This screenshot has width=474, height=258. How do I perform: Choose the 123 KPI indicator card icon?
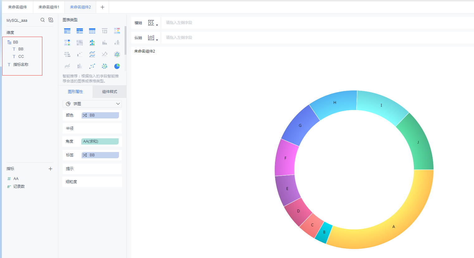[x=105, y=31]
